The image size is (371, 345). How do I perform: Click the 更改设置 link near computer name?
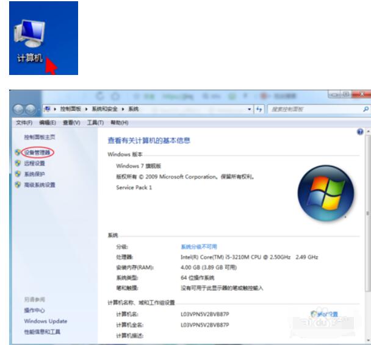click(x=324, y=314)
